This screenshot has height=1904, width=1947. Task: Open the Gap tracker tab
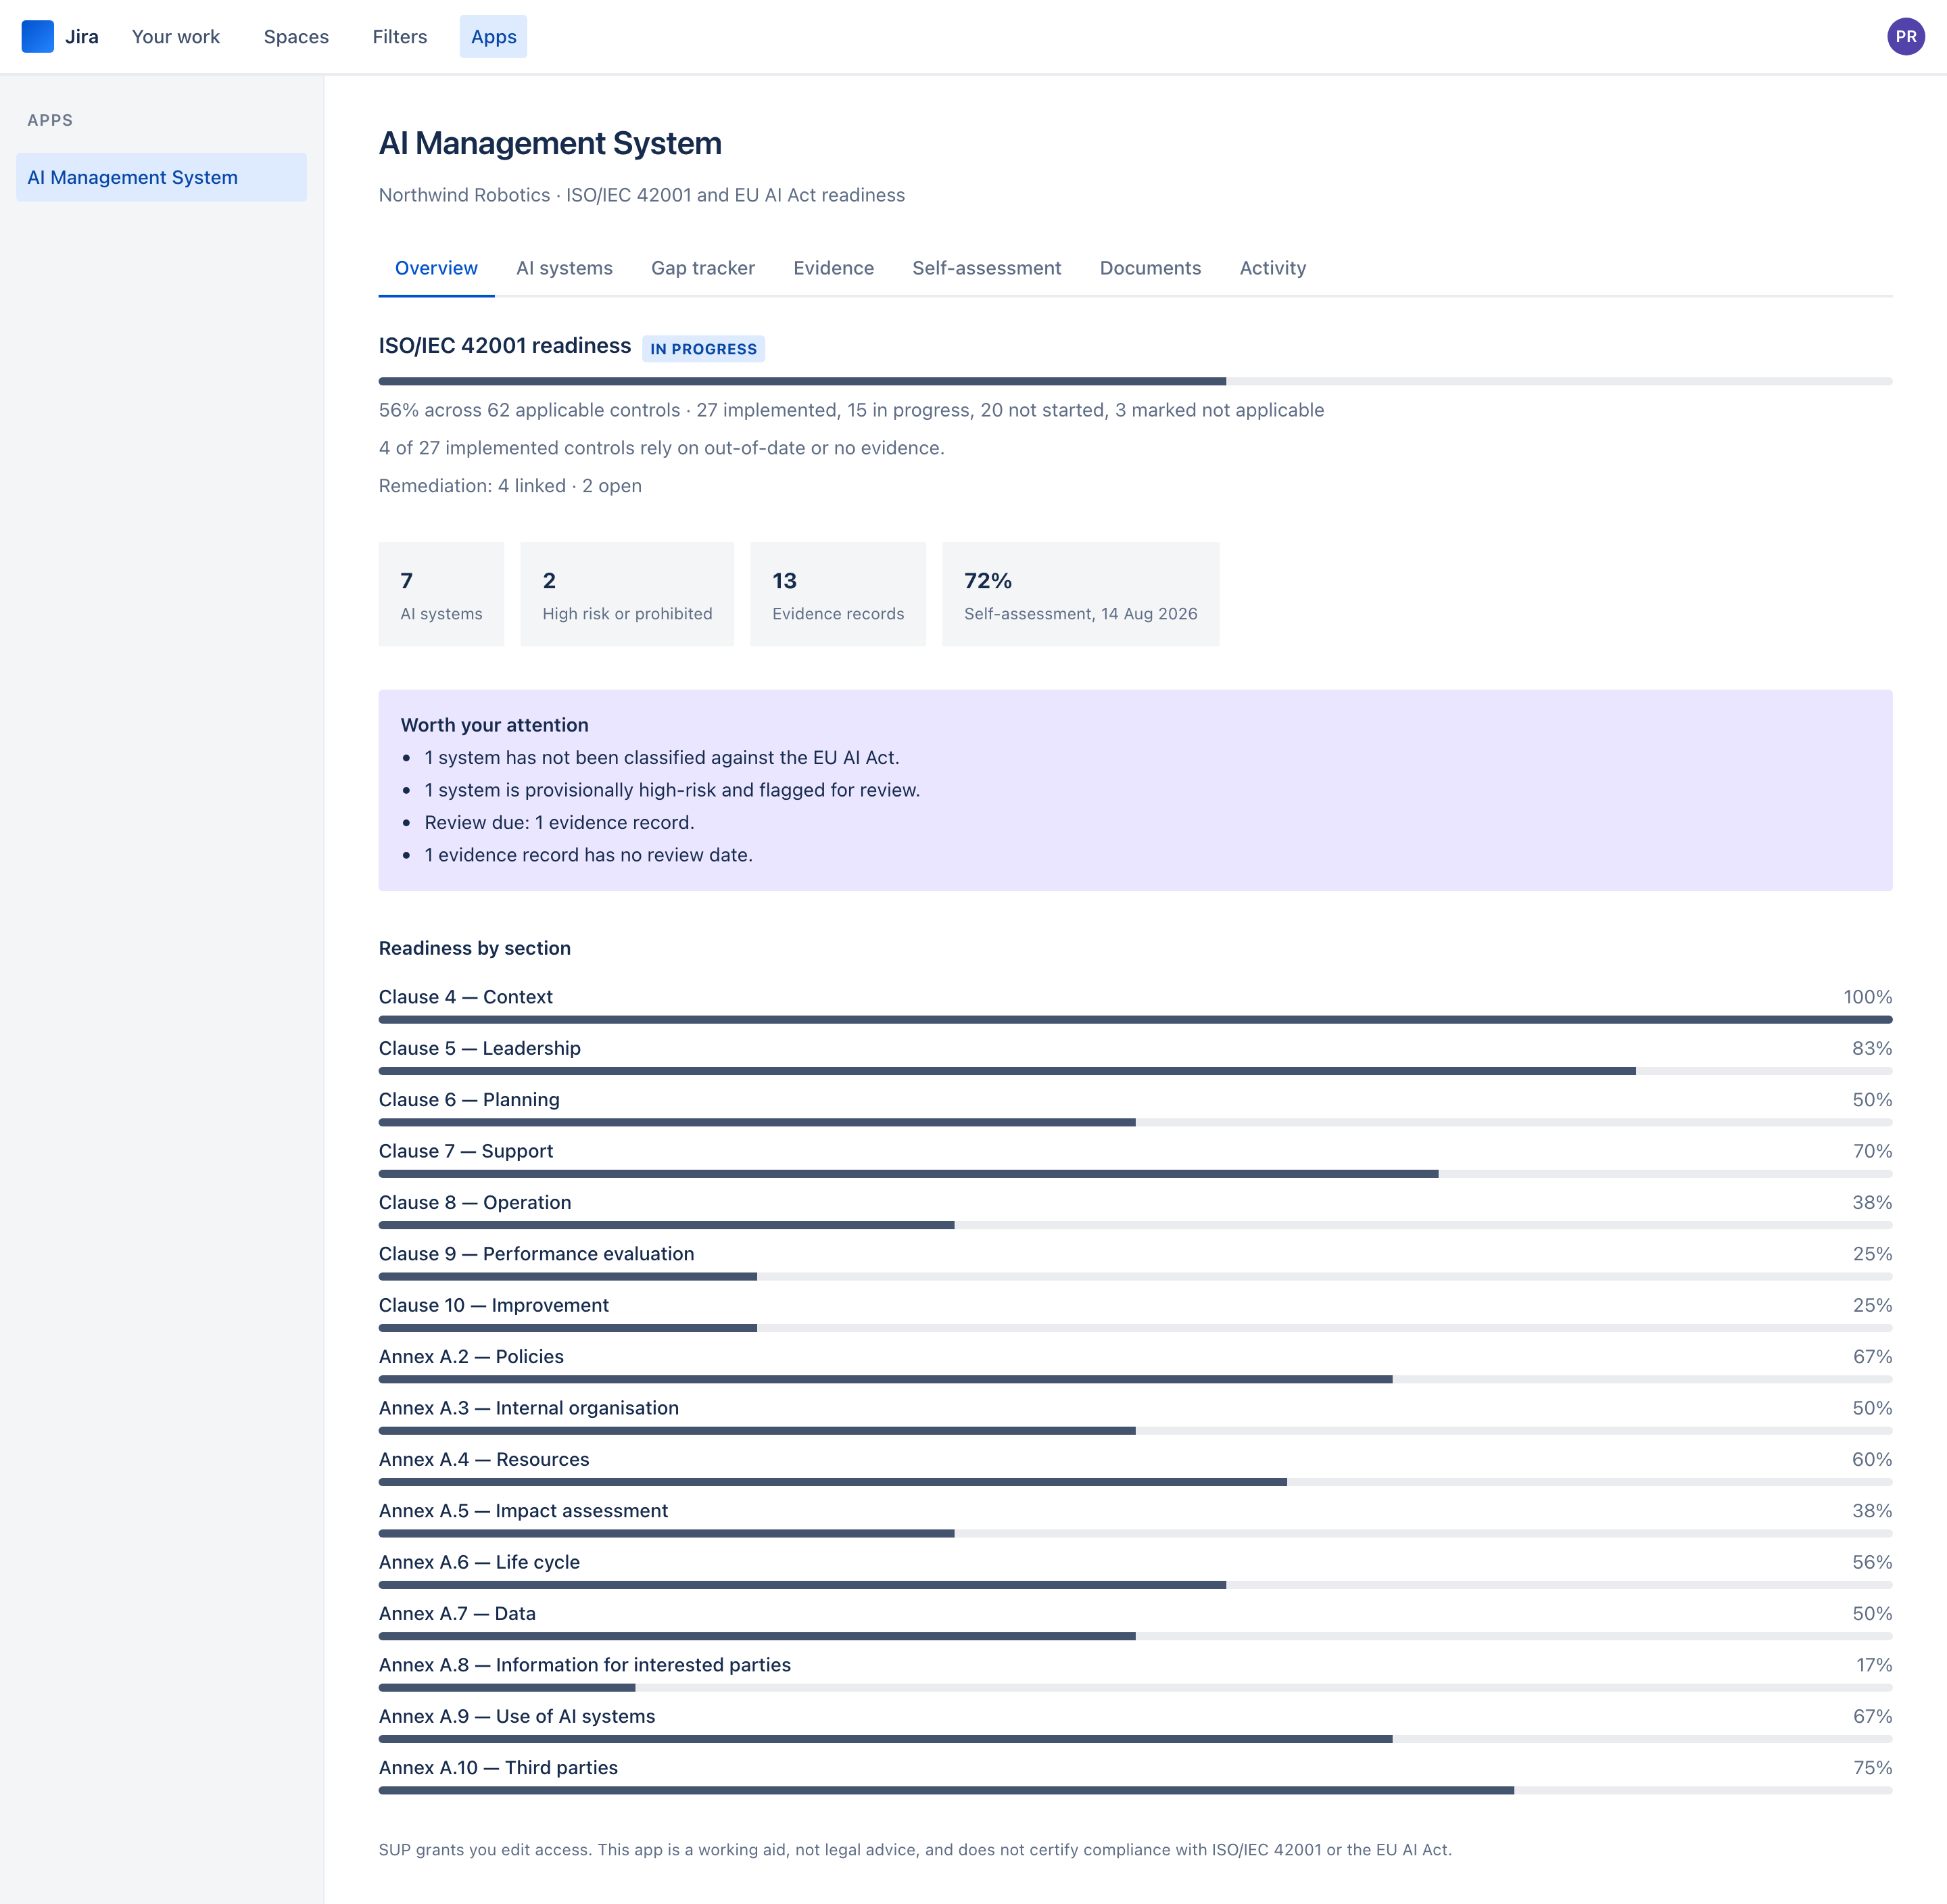[703, 268]
